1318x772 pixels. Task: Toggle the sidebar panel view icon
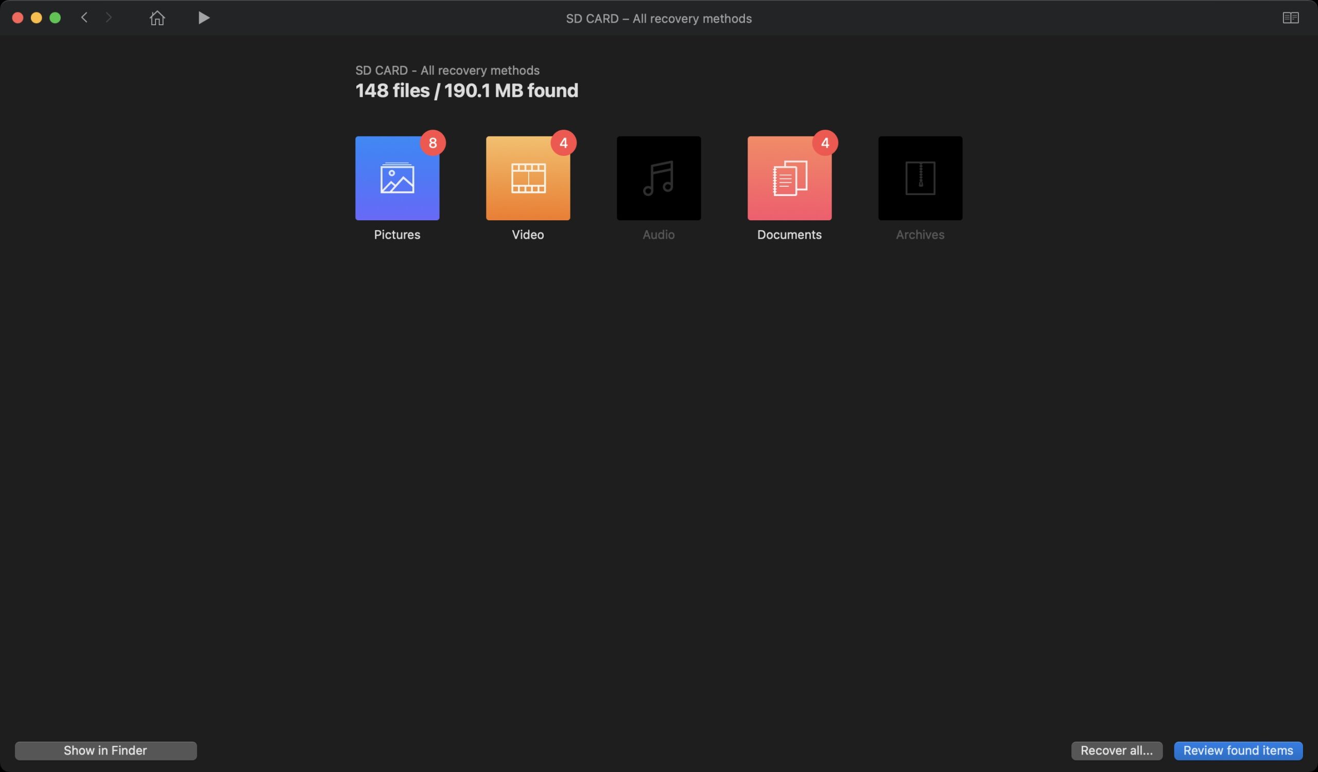click(1290, 18)
